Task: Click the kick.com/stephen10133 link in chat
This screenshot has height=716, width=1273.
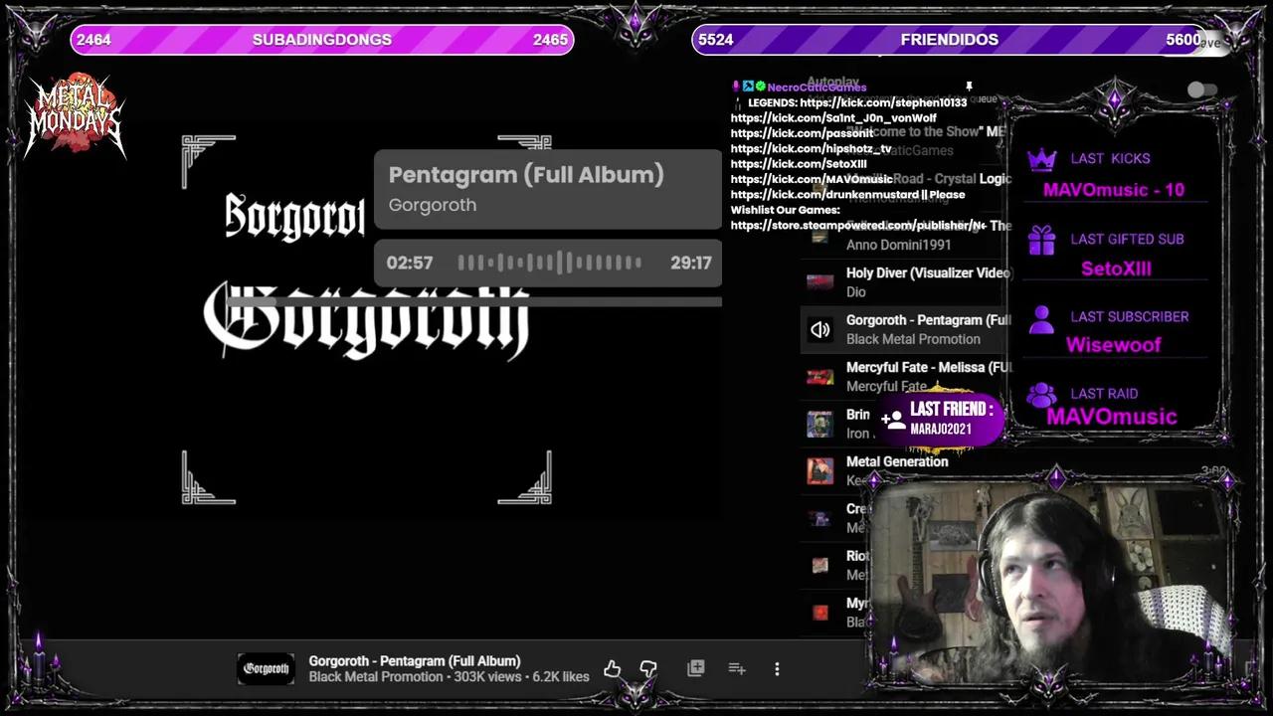Action: click(883, 102)
